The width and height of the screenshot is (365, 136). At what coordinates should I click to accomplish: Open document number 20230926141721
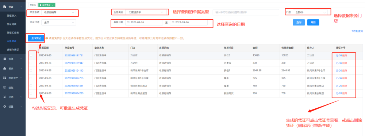74,55
